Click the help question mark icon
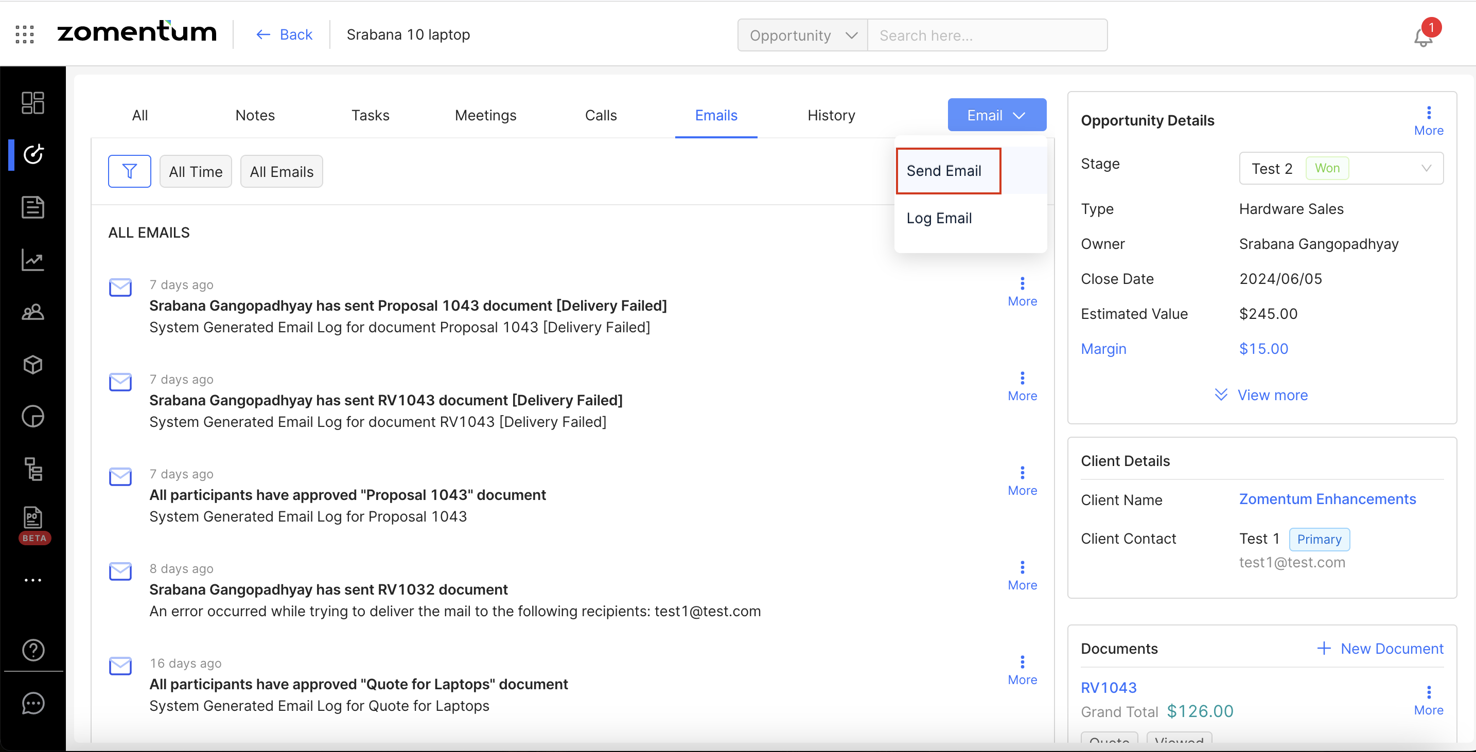The width and height of the screenshot is (1476, 752). 32,650
